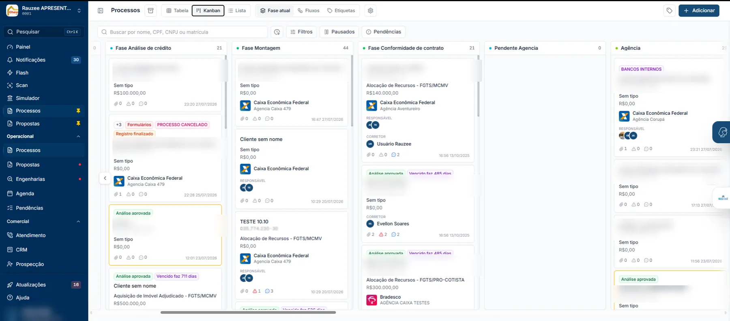Viewport: 730px width, 321px height.
Task: Switch to Kanban view
Action: (x=208, y=11)
